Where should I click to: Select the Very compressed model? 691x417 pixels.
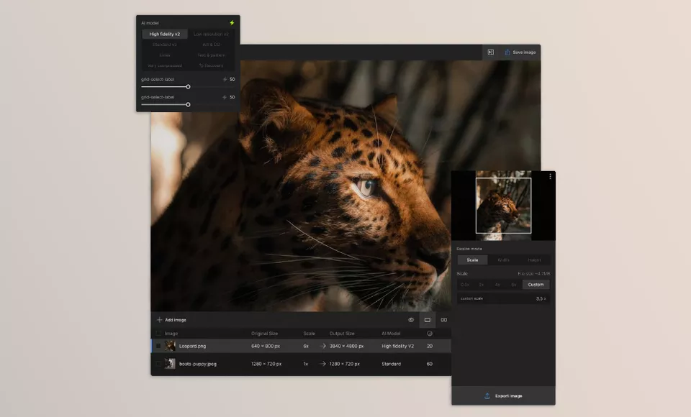pos(164,65)
